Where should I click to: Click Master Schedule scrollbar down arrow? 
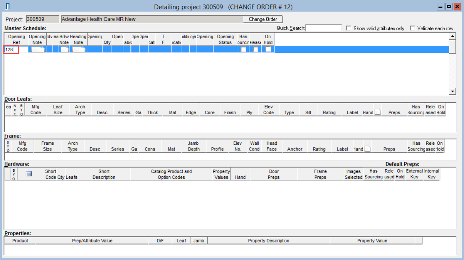[x=453, y=91]
